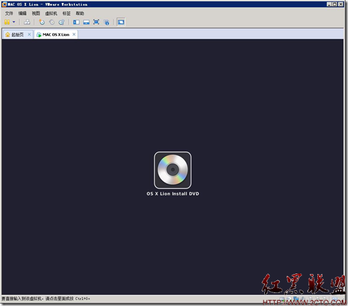Open the 视图 menu

(36, 13)
